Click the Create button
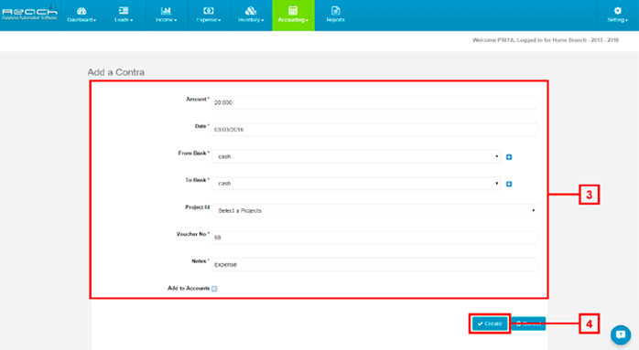 pyautogui.click(x=490, y=323)
